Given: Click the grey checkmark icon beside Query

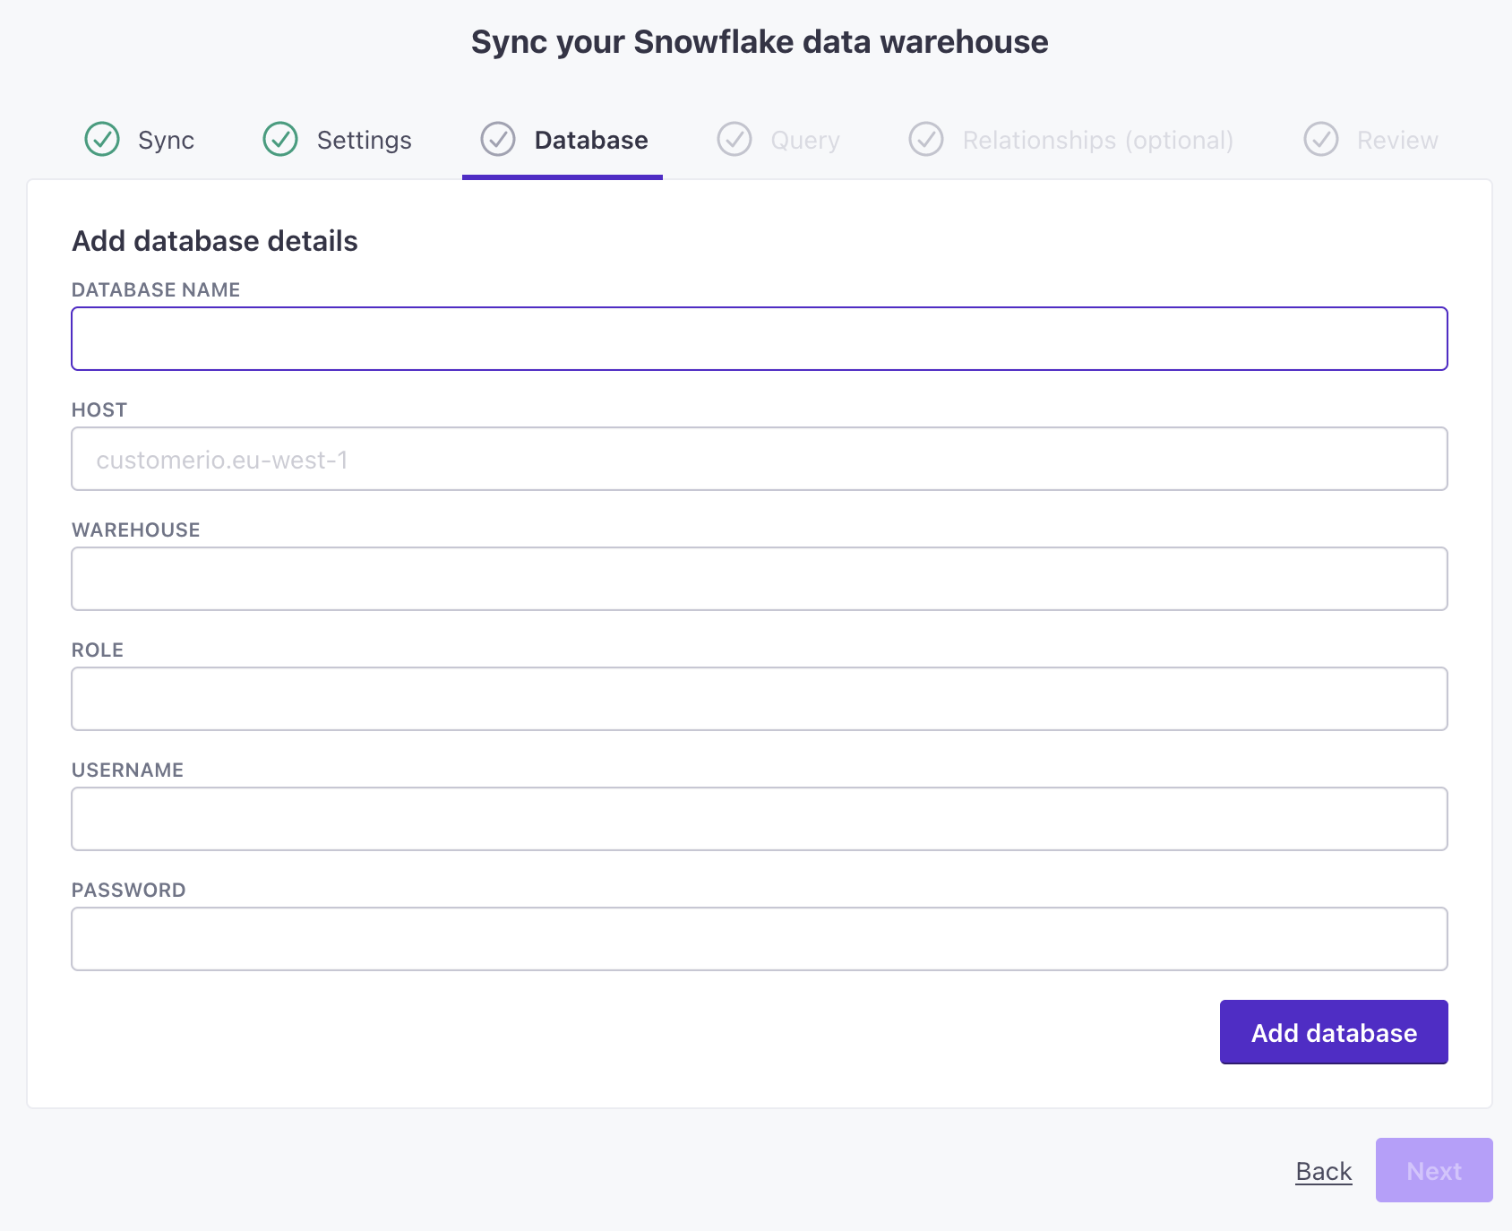Looking at the screenshot, I should tap(735, 140).
